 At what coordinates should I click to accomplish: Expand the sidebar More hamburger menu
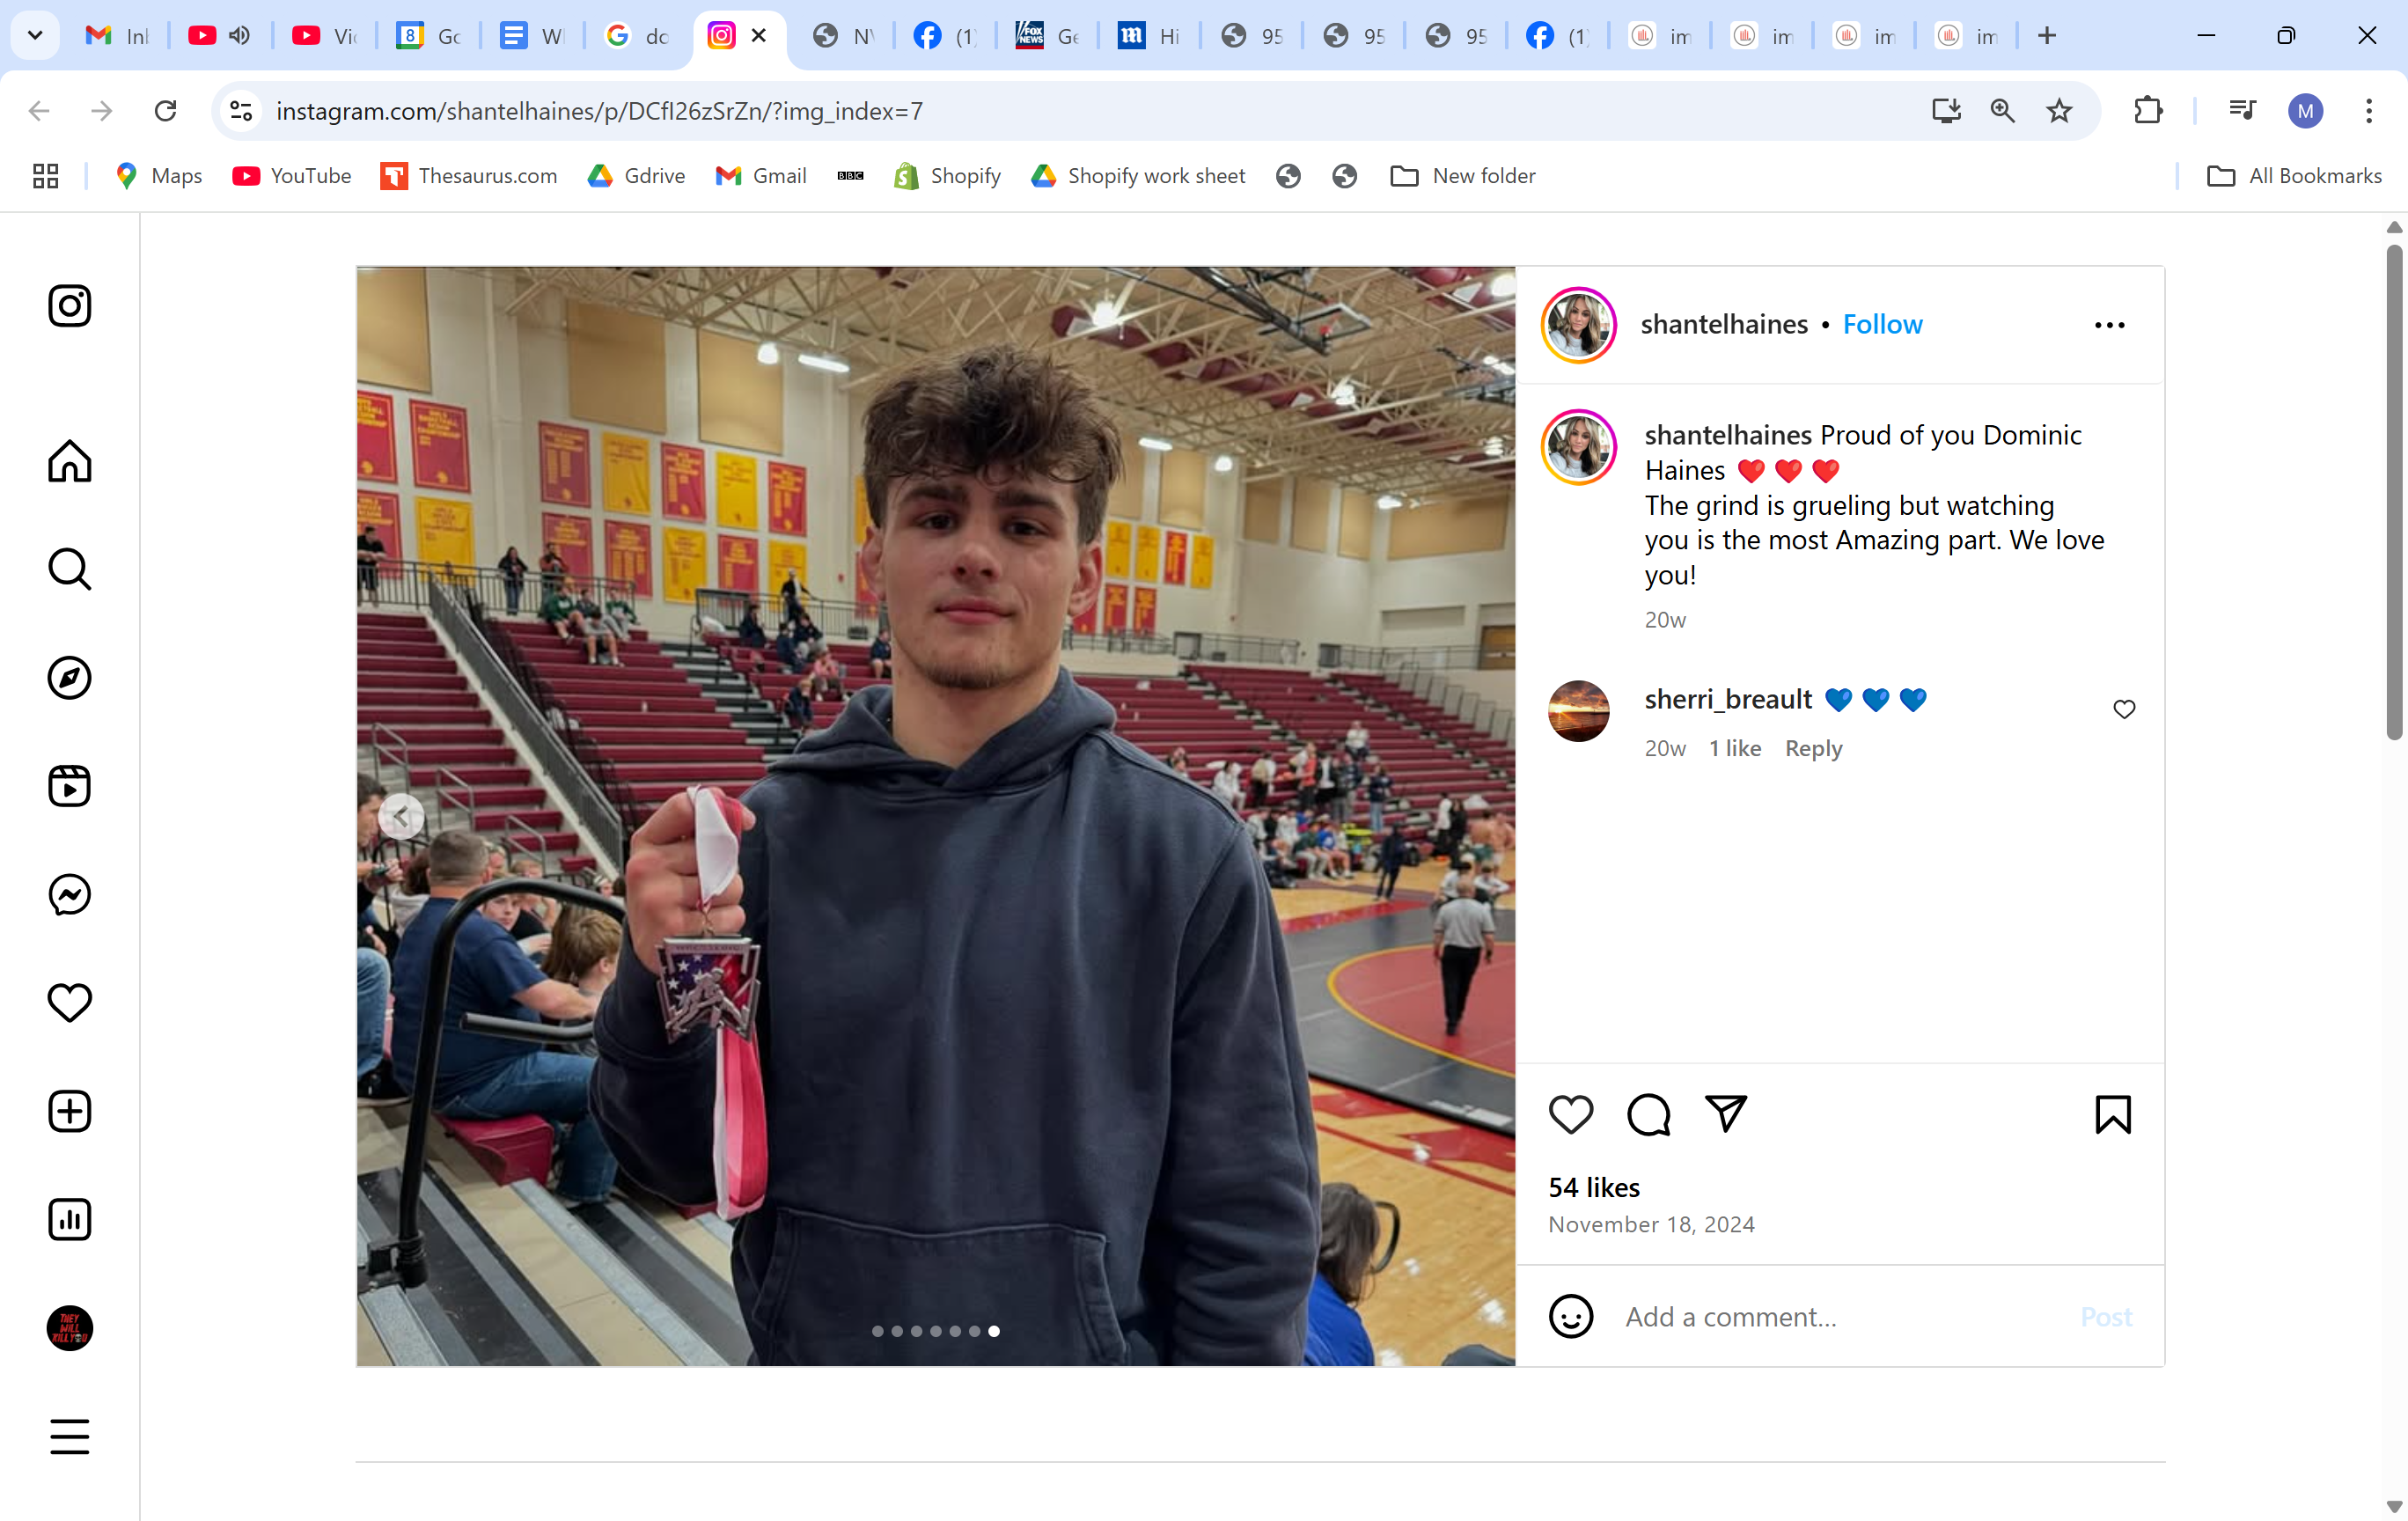point(69,1436)
